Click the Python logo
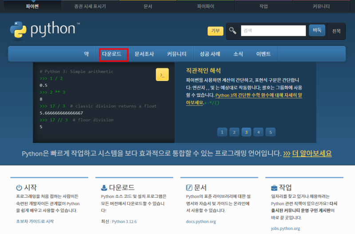The height and width of the screenshot is (234, 355). (x=45, y=30)
